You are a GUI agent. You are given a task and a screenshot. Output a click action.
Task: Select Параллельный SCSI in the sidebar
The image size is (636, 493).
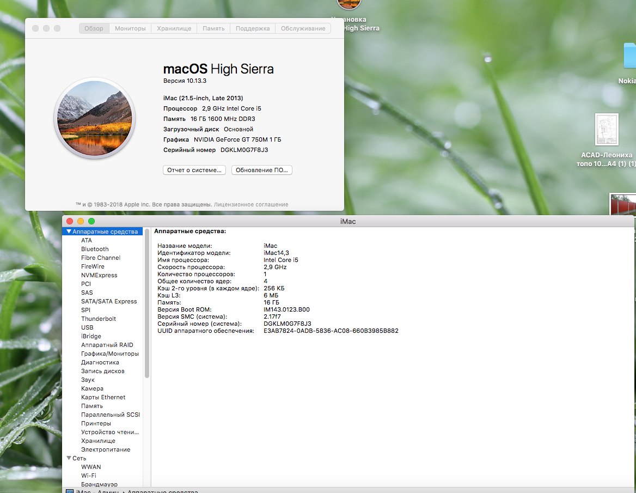(x=111, y=415)
